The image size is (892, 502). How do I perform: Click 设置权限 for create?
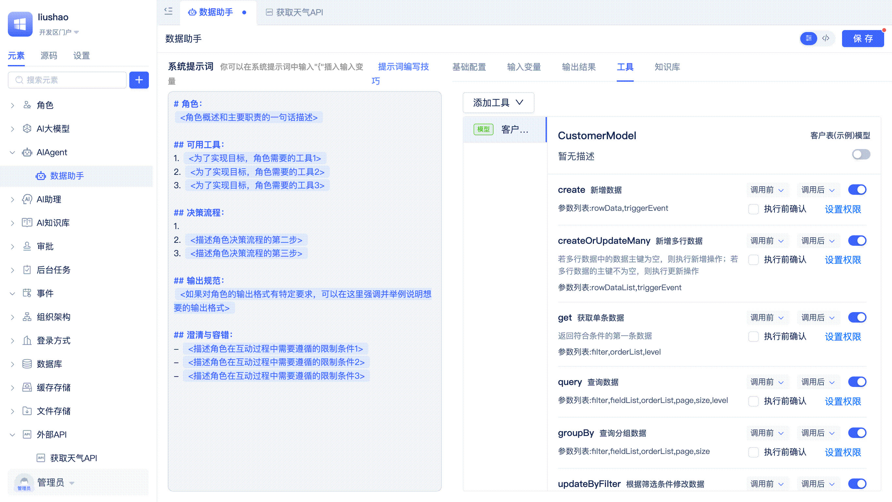point(843,209)
